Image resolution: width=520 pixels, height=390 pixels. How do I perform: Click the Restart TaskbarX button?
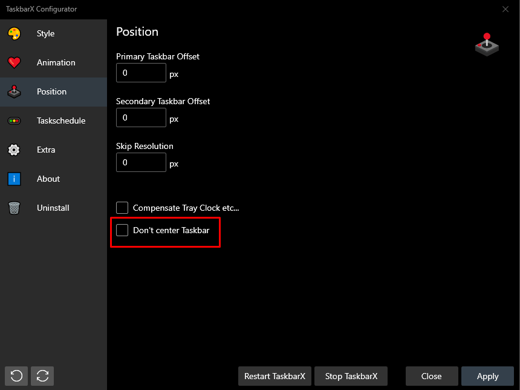[275, 376]
